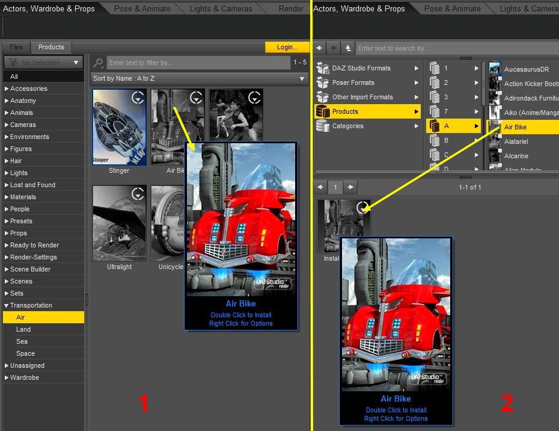Select folder A in the Products list
The height and width of the screenshot is (431, 559).
453,126
